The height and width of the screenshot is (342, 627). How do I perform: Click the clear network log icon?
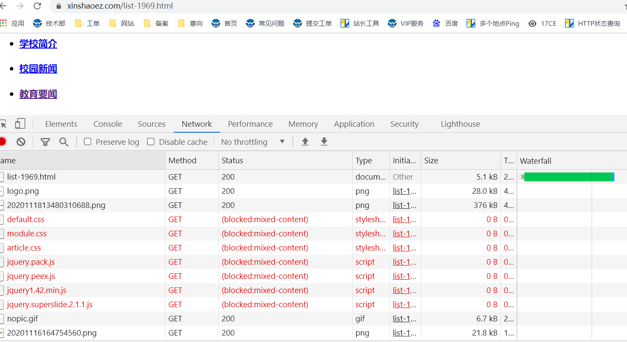click(21, 142)
